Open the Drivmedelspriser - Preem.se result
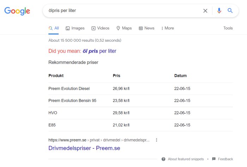Viewport: 247px width, 167px height. coord(84,148)
